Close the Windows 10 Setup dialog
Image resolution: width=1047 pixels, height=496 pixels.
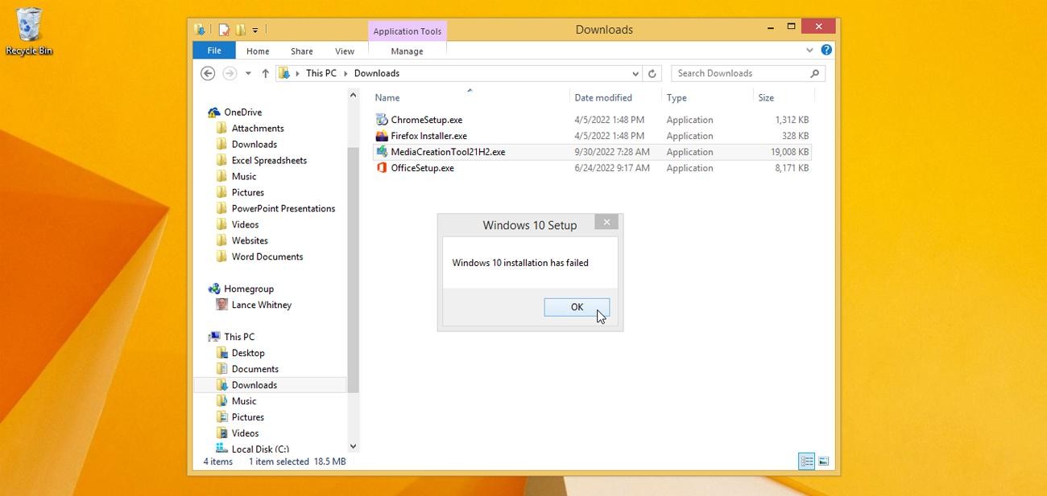(606, 222)
